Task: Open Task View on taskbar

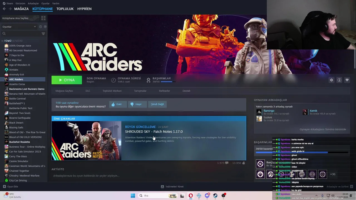Action: point(182,196)
